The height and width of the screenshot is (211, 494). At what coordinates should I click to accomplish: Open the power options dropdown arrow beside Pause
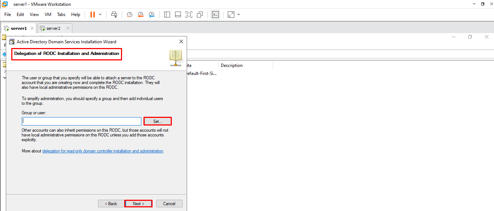click(100, 15)
